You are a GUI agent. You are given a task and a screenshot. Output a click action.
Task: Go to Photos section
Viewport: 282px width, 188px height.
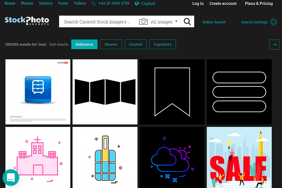[27, 3]
